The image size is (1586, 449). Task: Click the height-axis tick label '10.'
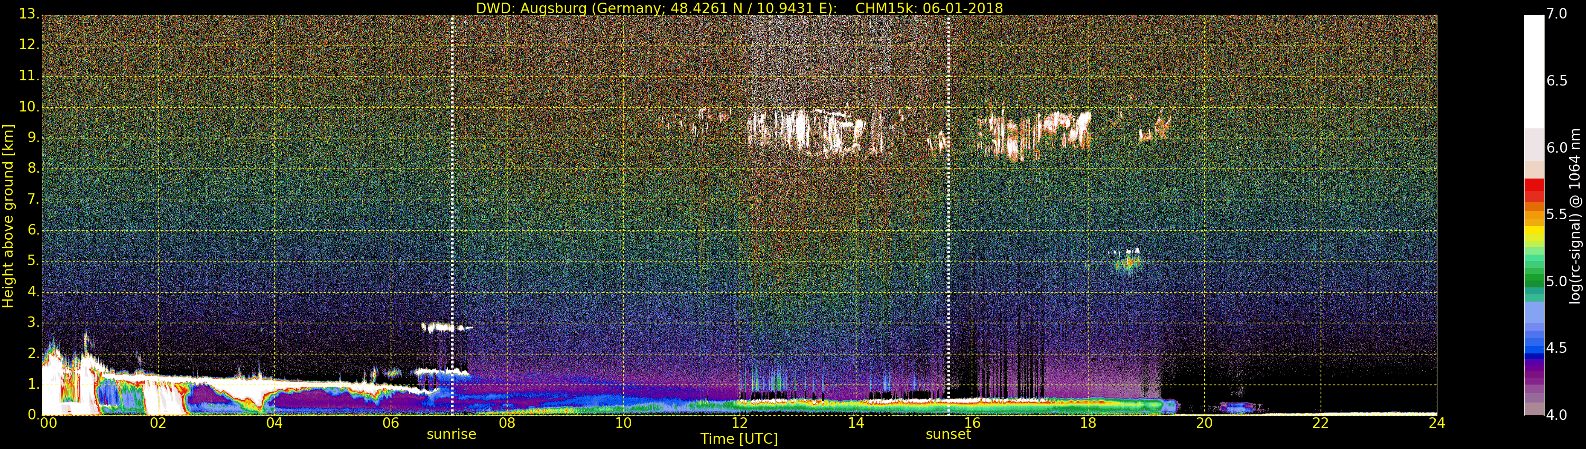[29, 106]
